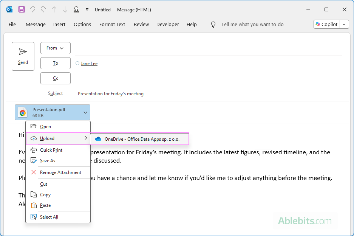
Task: Expand the Copilot dropdown arrow
Action: coord(344,25)
